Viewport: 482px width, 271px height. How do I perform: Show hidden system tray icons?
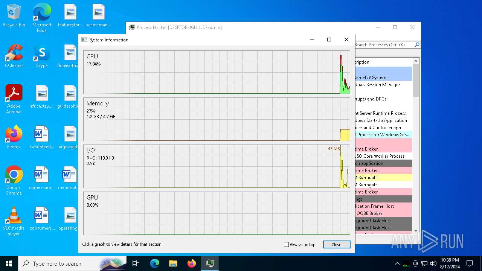tap(397, 263)
